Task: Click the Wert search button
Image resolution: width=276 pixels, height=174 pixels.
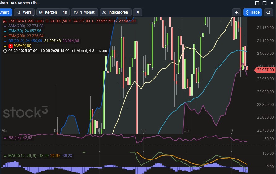Action: tap(24, 12)
